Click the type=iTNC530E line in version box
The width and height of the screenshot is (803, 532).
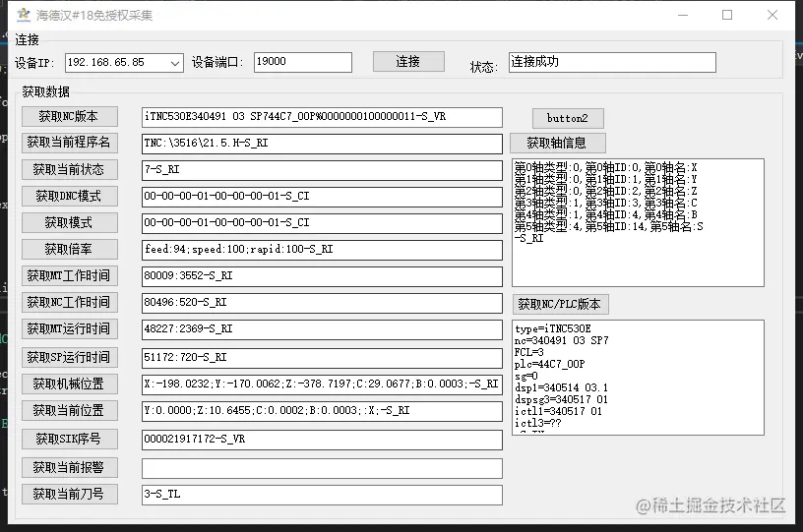pos(553,328)
